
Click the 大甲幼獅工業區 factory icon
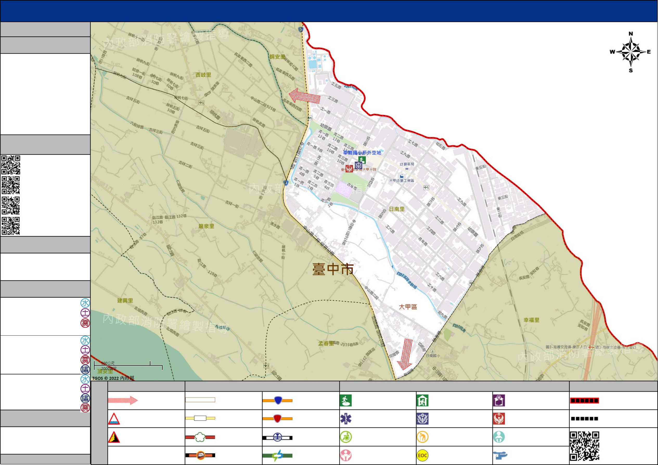402,176
